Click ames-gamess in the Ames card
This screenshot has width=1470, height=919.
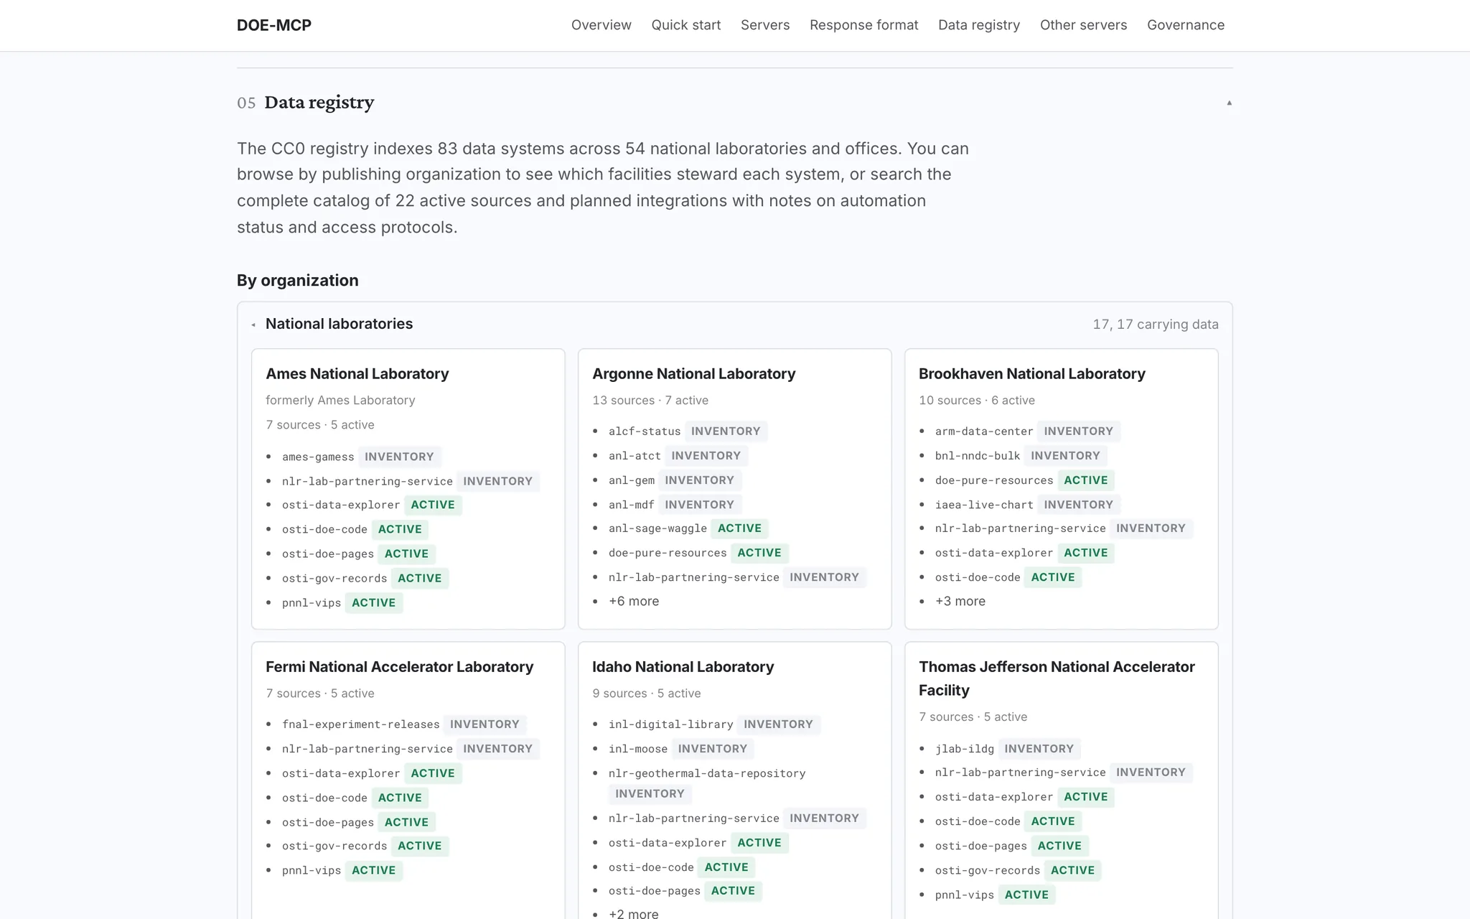pos(318,457)
